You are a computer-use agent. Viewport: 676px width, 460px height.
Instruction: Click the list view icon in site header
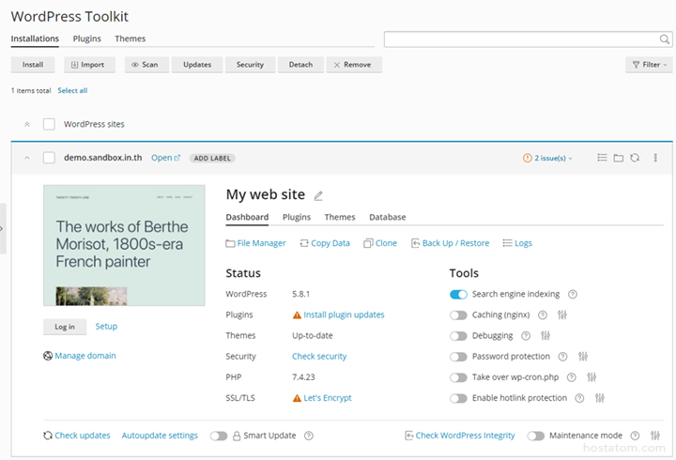pos(602,158)
